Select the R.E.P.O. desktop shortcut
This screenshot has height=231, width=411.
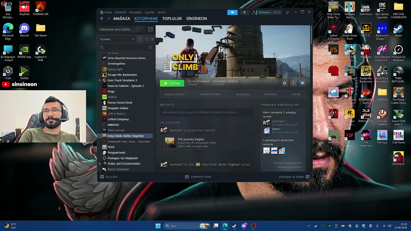tap(366, 31)
